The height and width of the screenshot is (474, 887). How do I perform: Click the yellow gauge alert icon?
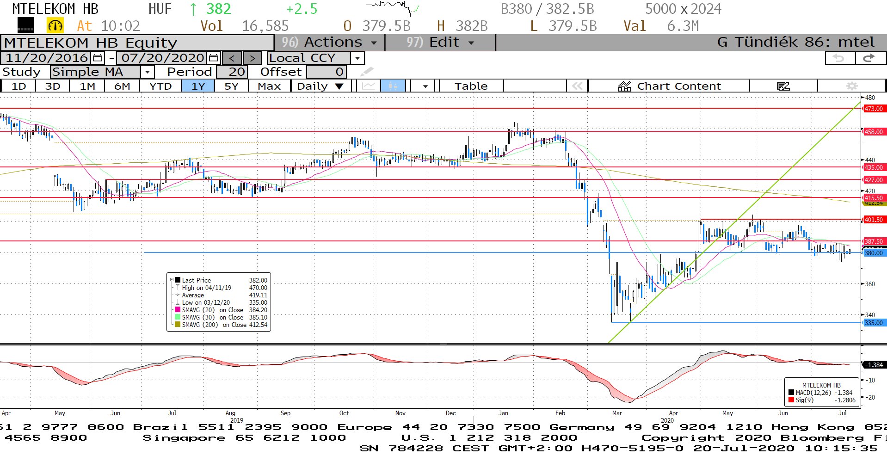(55, 26)
